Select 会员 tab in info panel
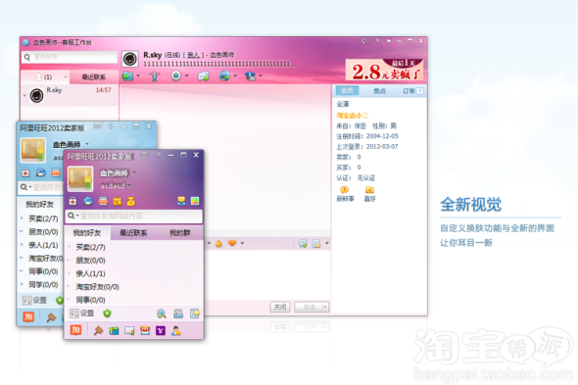The height and width of the screenshot is (385, 578). (347, 91)
